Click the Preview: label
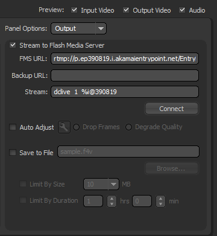The width and height of the screenshot is (217, 236). (x=51, y=10)
